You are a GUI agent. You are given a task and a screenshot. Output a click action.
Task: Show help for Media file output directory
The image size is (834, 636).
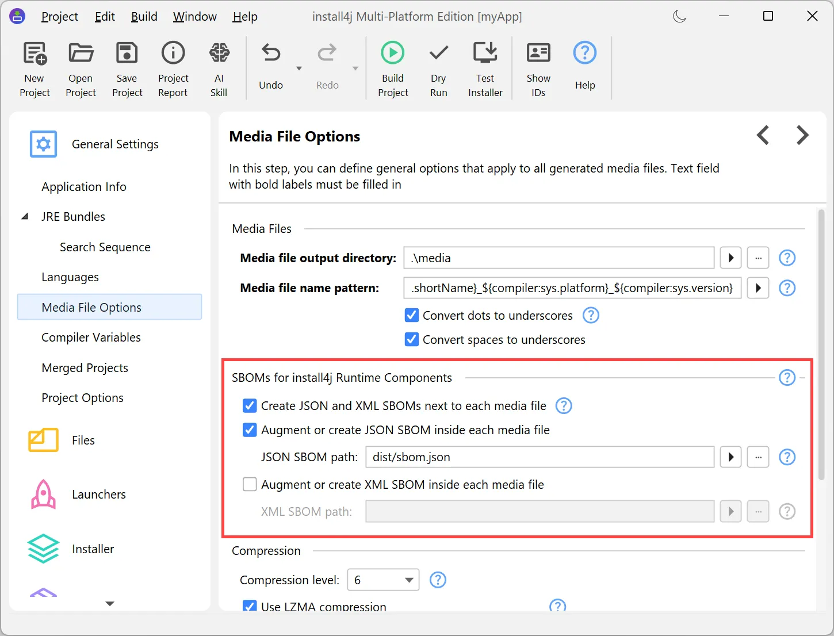787,258
